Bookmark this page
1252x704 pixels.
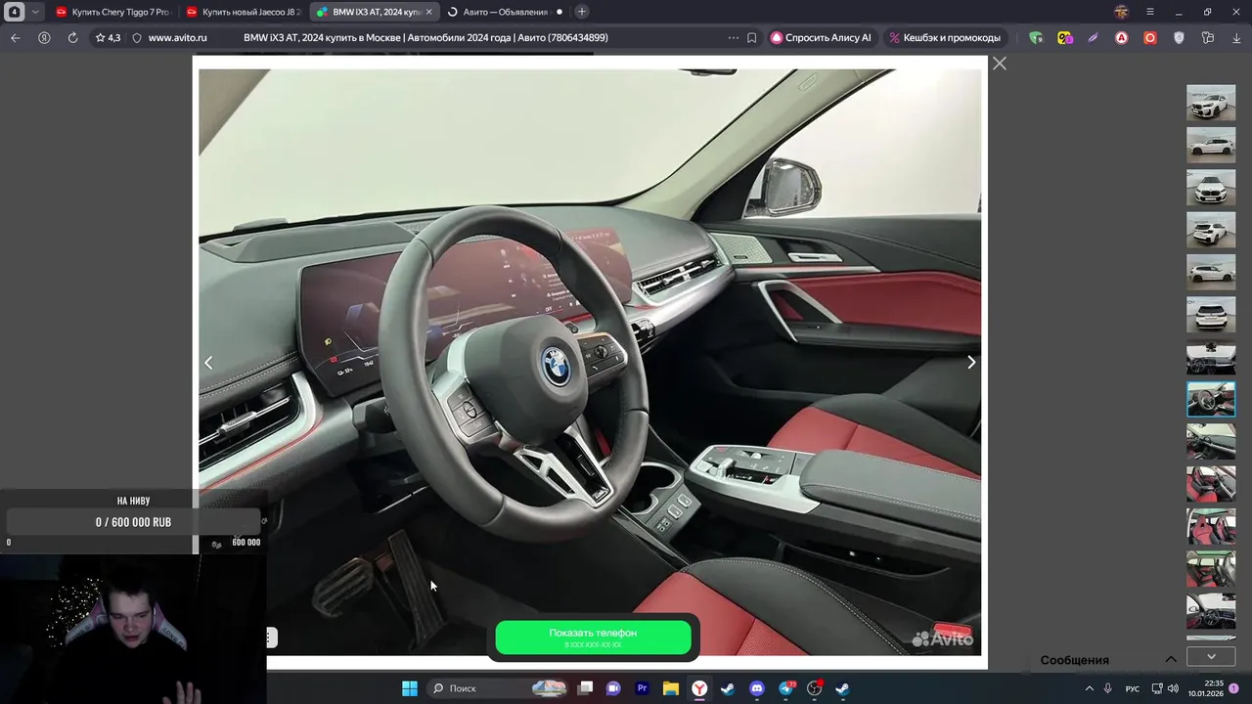(x=752, y=38)
